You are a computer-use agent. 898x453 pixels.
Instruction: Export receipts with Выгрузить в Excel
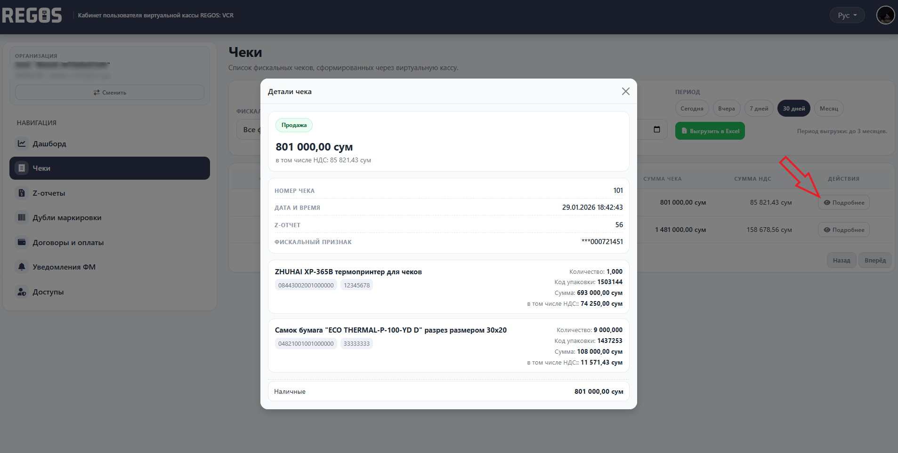(x=710, y=131)
